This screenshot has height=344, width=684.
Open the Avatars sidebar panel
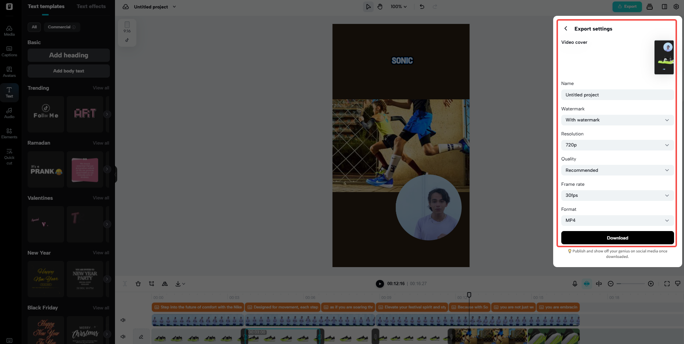click(9, 72)
